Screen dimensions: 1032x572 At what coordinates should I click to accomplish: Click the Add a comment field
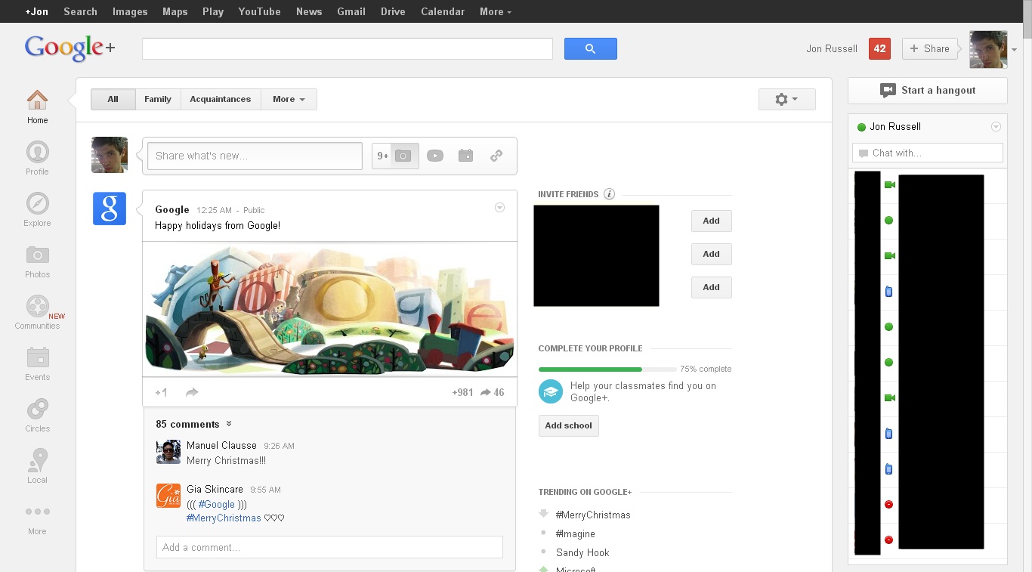pyautogui.click(x=329, y=547)
